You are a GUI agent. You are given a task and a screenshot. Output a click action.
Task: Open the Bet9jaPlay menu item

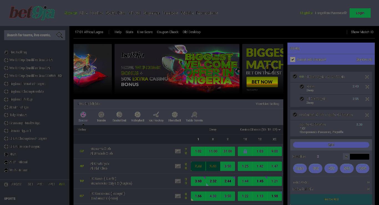pyautogui.click(x=116, y=13)
